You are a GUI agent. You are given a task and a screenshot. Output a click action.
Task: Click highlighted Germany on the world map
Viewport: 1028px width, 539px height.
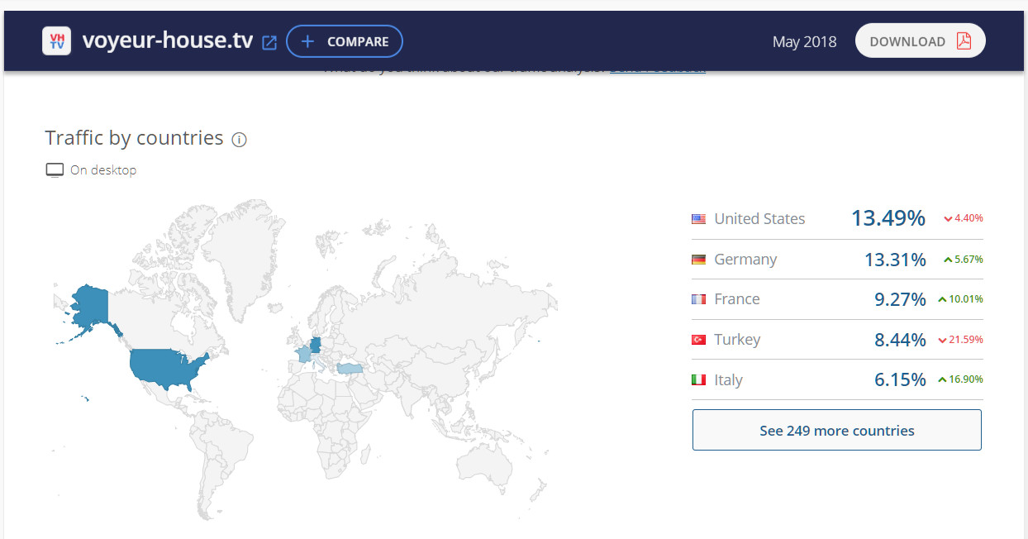click(x=315, y=344)
